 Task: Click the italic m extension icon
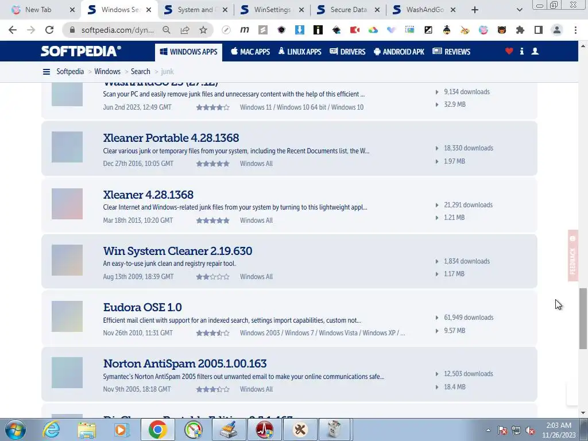pos(245,30)
